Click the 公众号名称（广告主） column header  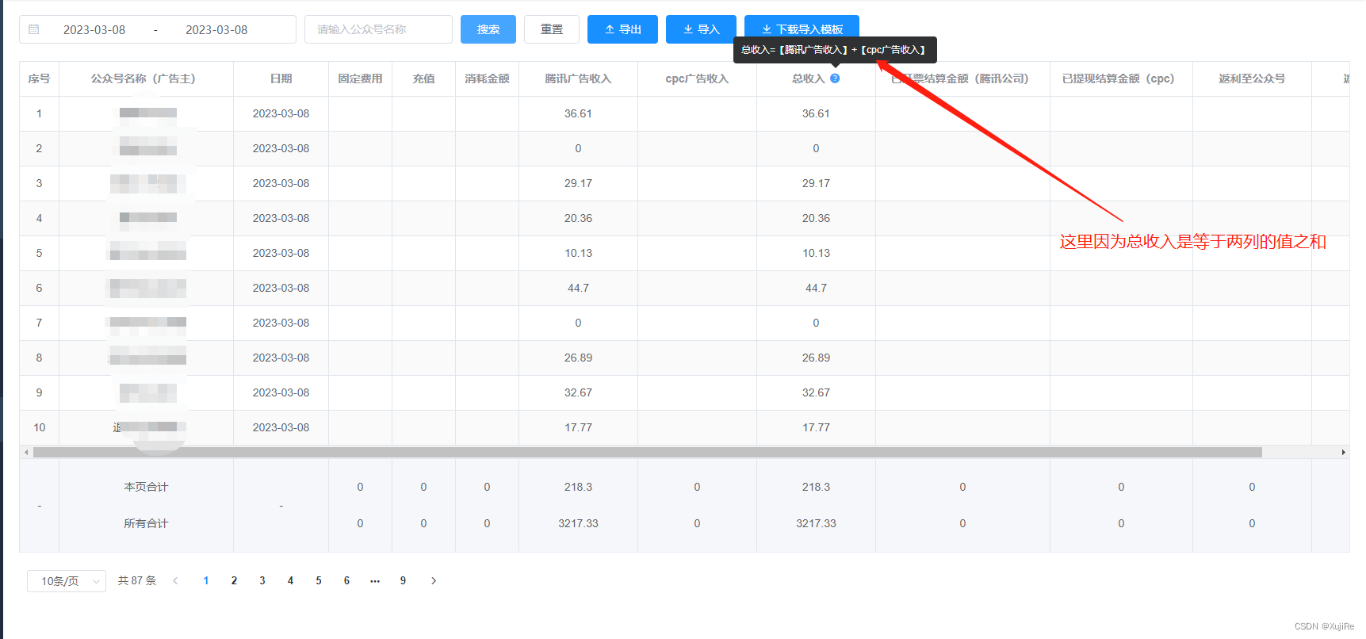[146, 78]
